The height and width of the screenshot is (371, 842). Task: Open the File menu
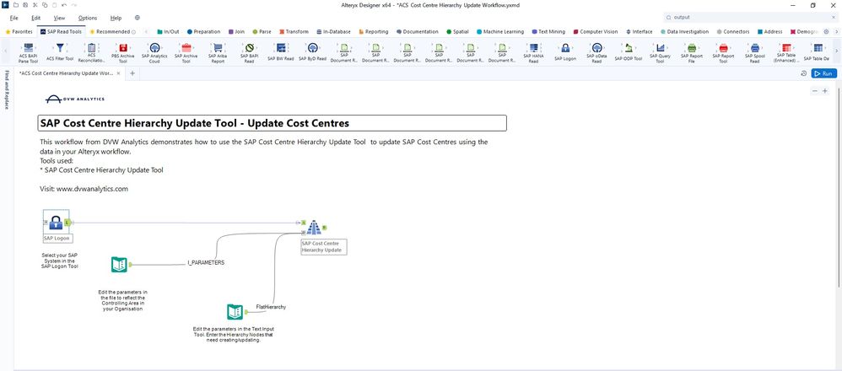point(14,18)
